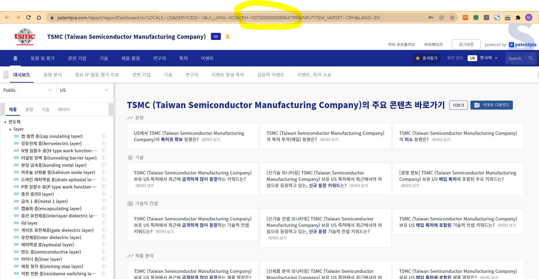Viewport: 539px width, 279px height.
Task: Collapse the layer tree node
Action: coord(10,129)
